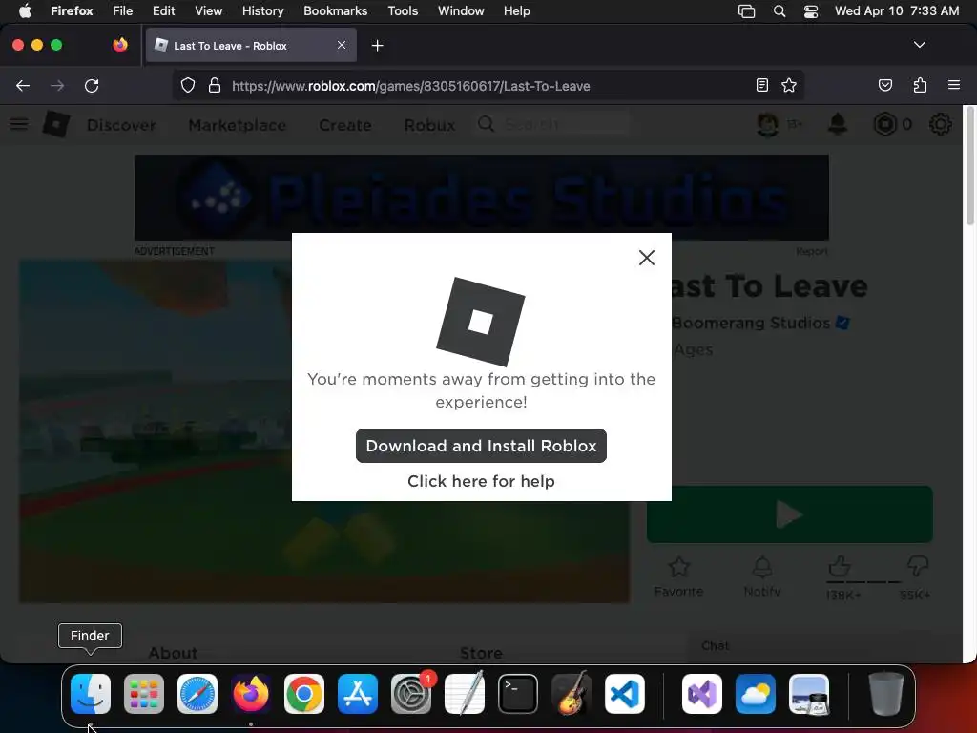Open Boomerang Studios creator link
Viewport: 977px width, 733px height.
[x=751, y=323]
